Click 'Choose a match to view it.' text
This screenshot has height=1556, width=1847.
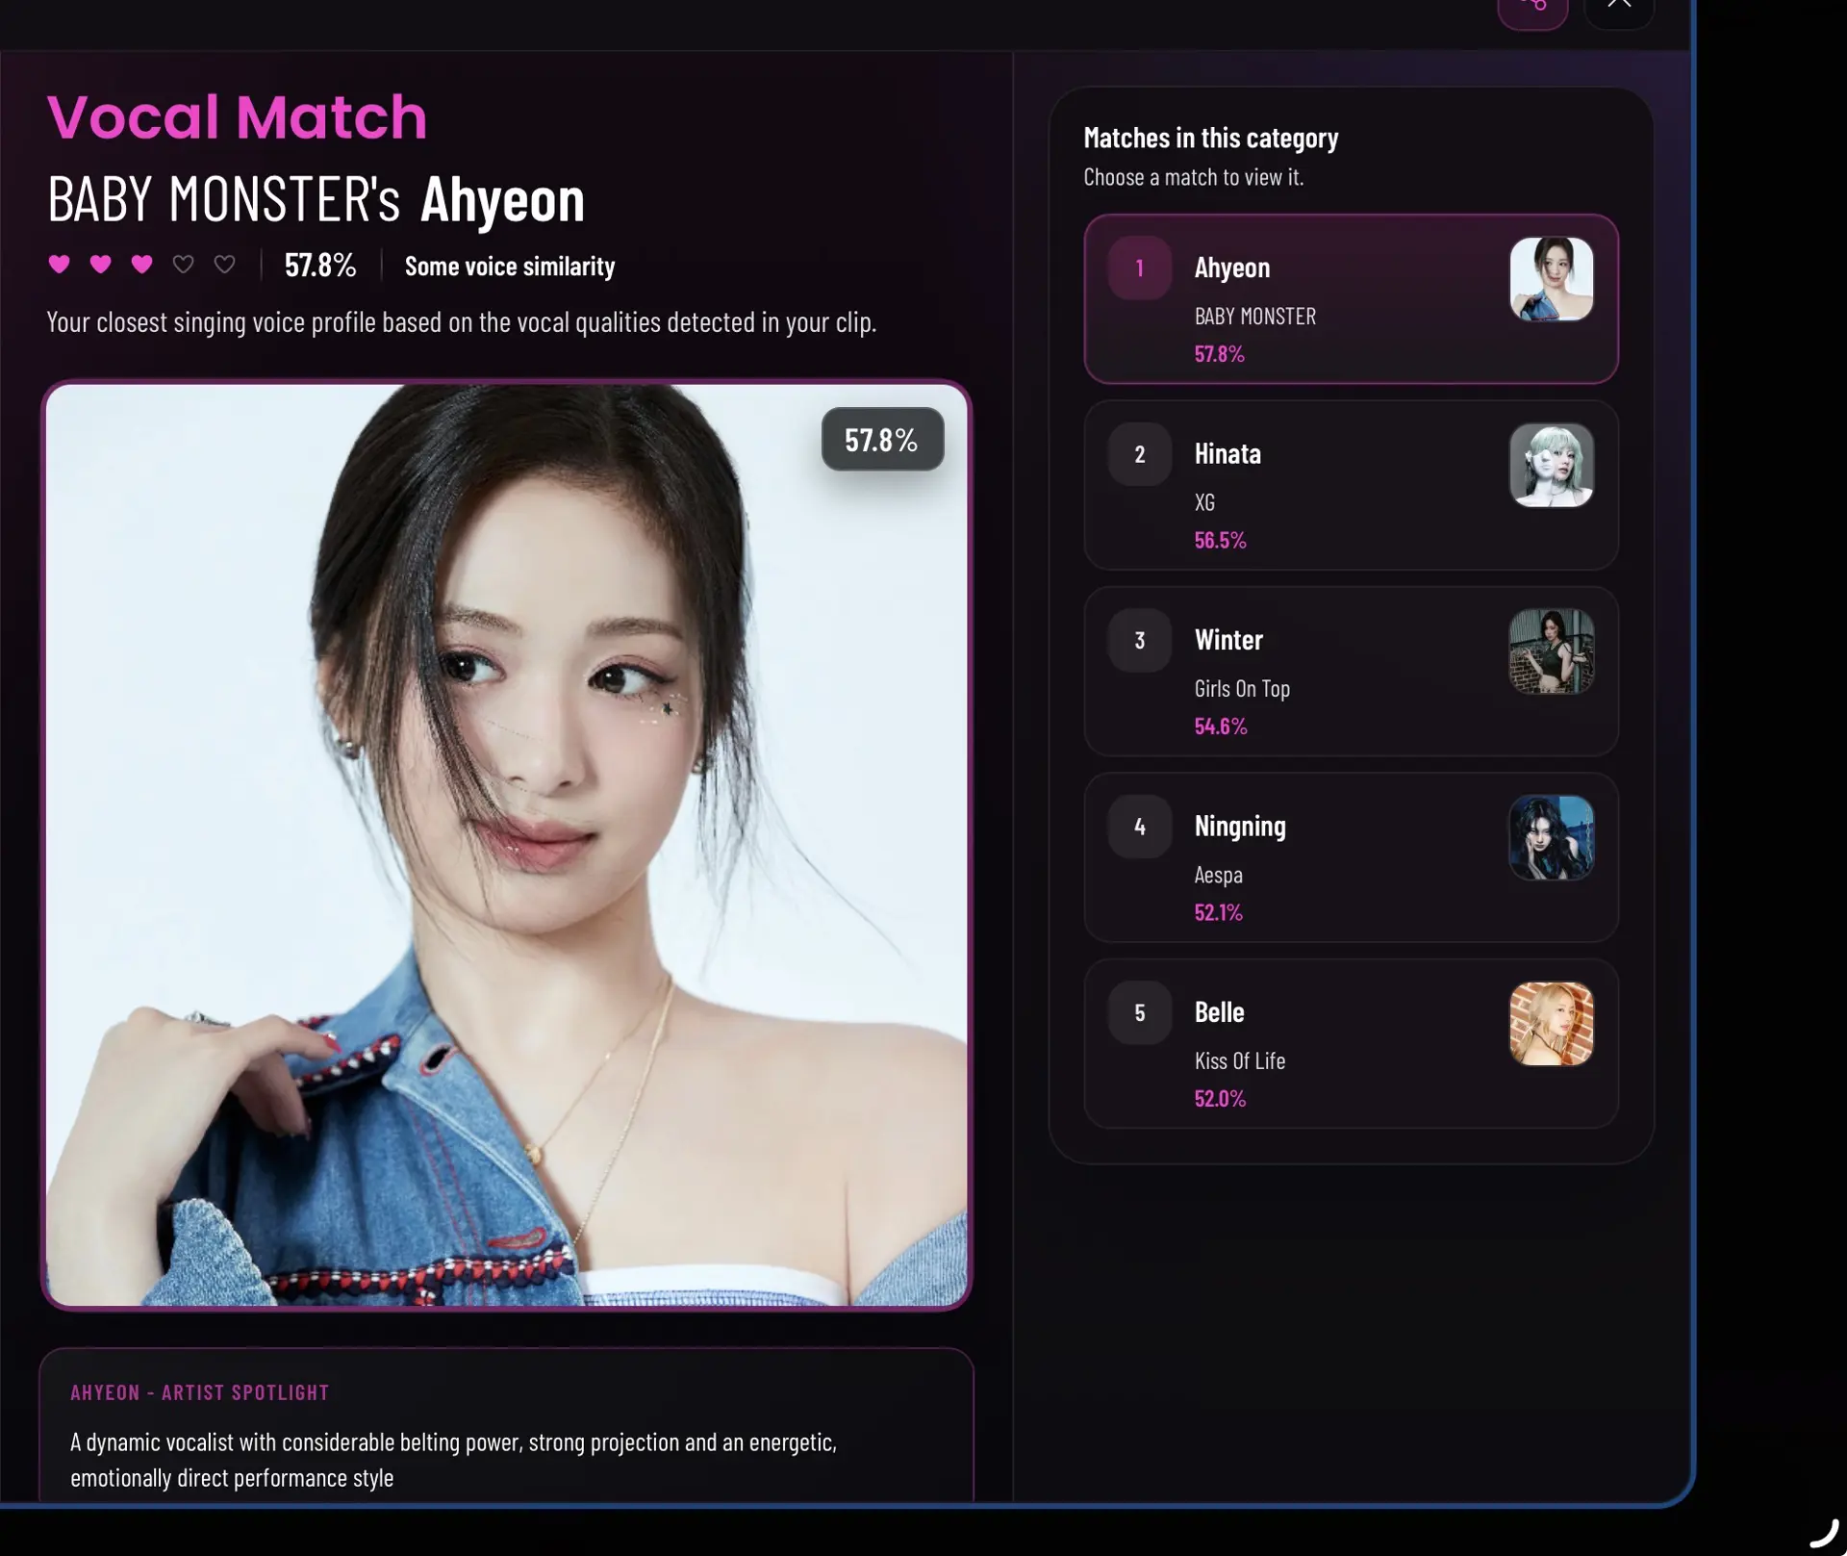click(1194, 177)
